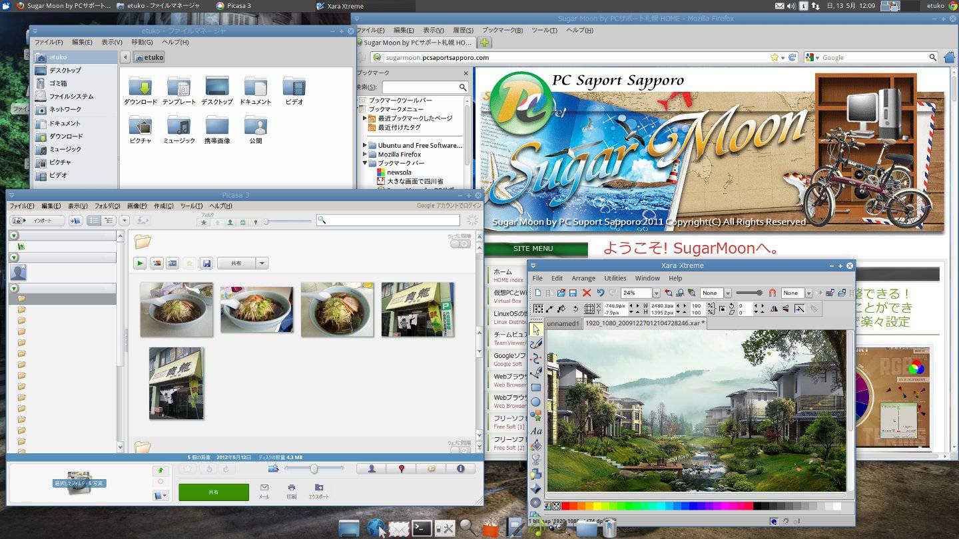Click the Save disk icon in Xara Xtreme
The image size is (959, 539).
(x=573, y=293)
